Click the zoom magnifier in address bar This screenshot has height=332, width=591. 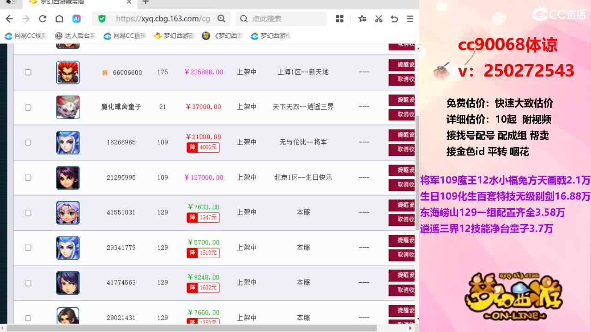pos(222,19)
